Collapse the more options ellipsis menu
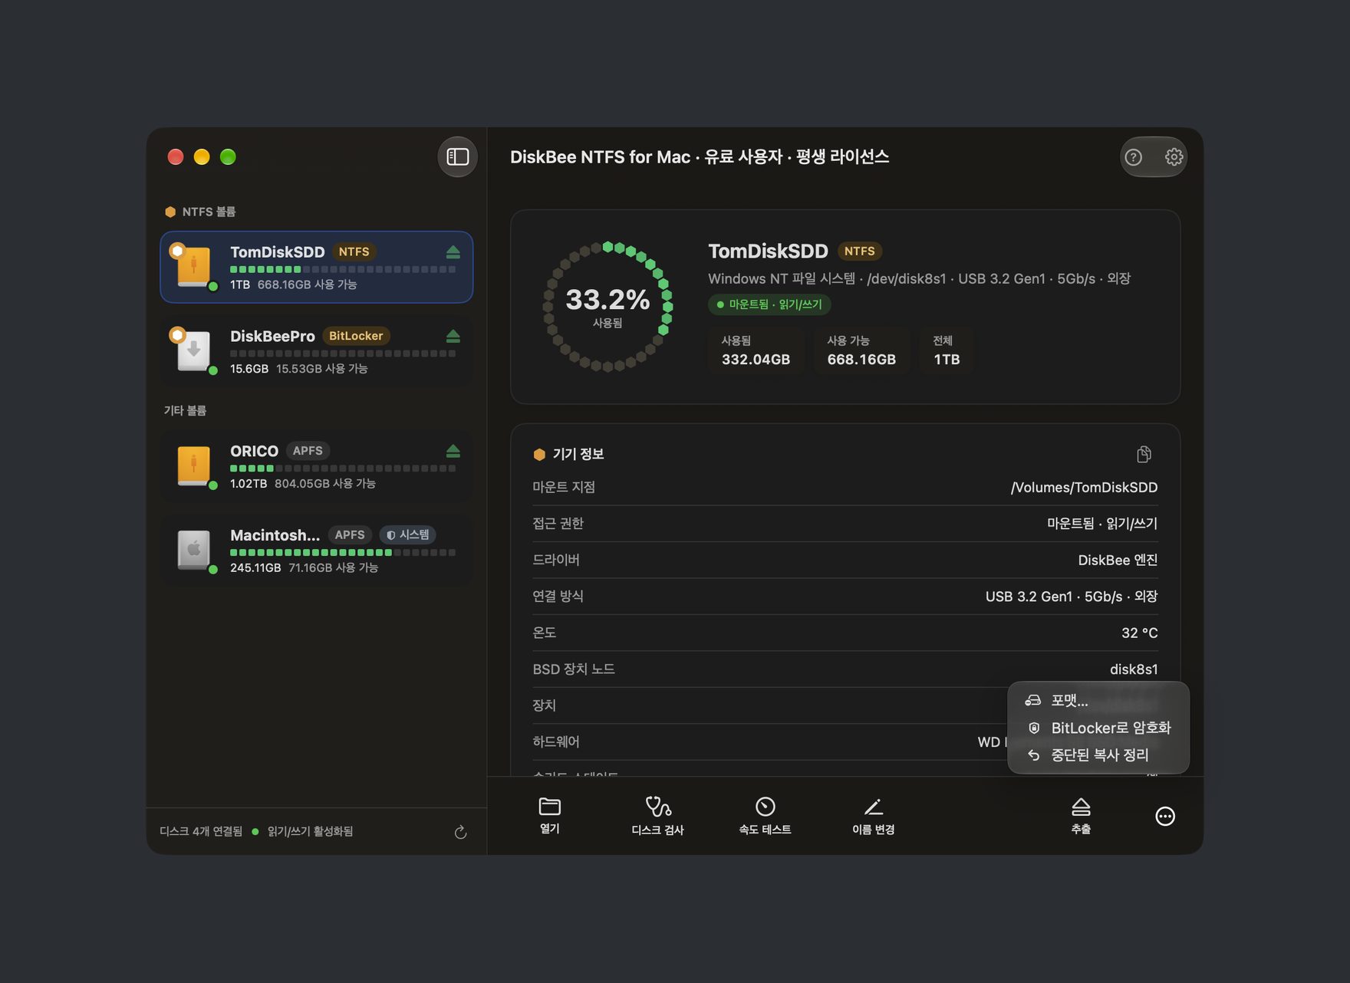 pos(1165,817)
